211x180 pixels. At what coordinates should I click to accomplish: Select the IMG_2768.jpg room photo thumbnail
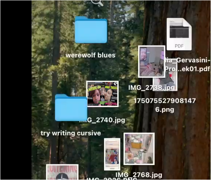tap(139, 149)
